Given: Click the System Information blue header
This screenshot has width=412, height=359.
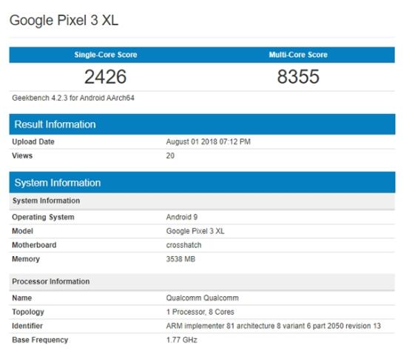Looking at the screenshot, I should point(58,183).
